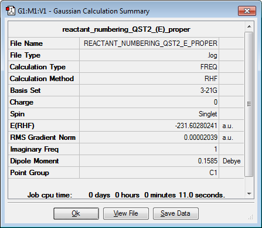Click the Singlet spin value
This screenshot has width=262, height=228.
click(x=207, y=114)
